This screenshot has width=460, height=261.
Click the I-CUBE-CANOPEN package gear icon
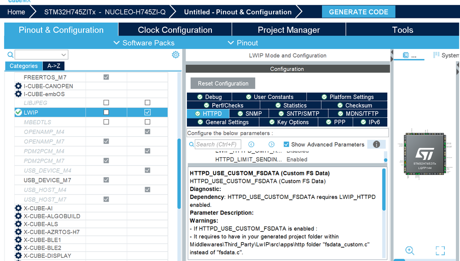[x=18, y=86]
